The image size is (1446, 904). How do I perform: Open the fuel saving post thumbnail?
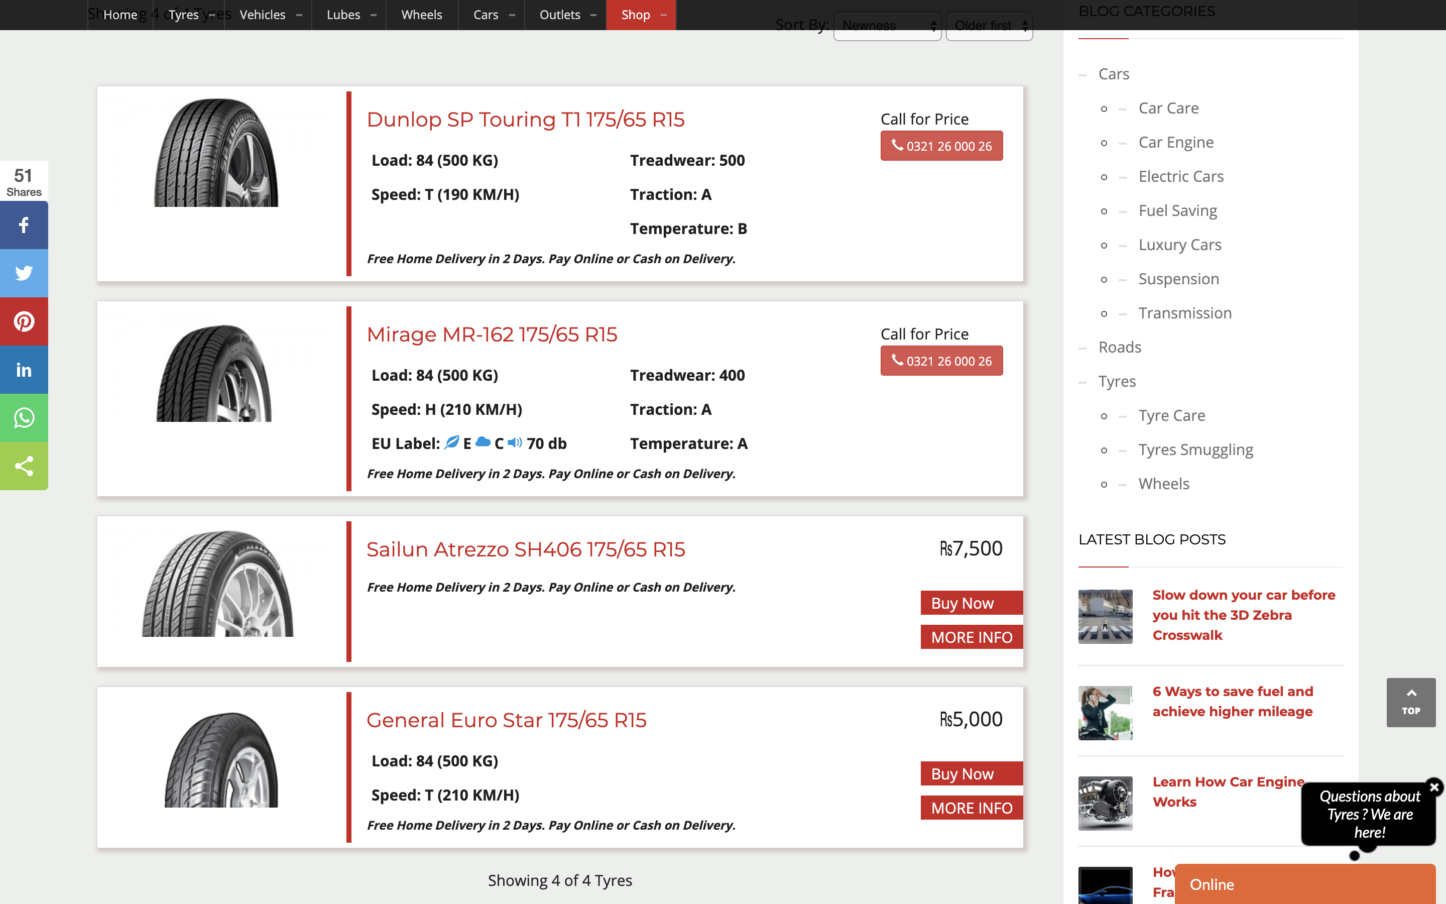click(x=1105, y=713)
